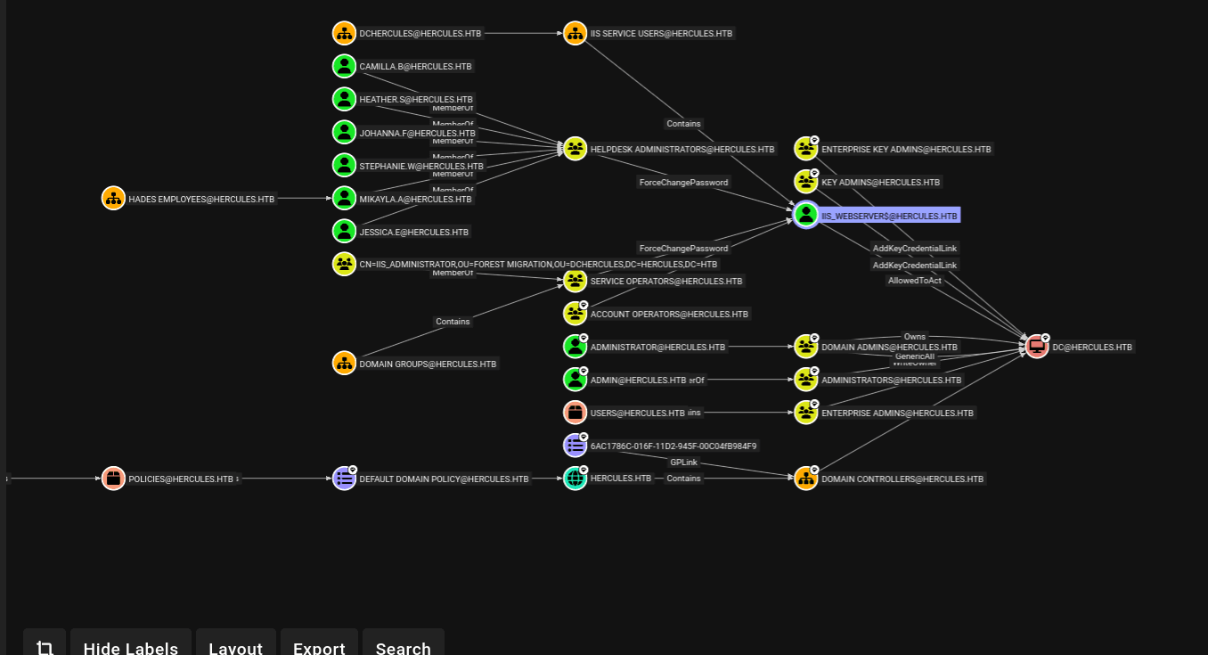Screen dimensions: 1208x655
Task: Click the ADMINISTRATOR user node icon
Action: coord(575,347)
